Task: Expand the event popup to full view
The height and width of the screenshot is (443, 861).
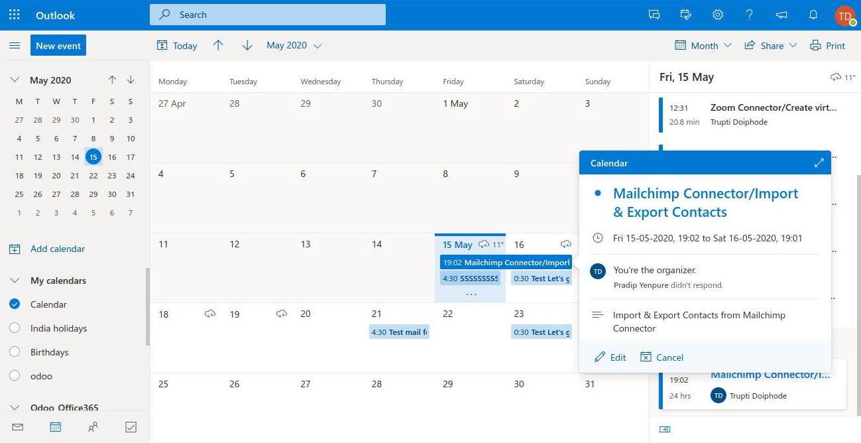Action: pos(819,162)
